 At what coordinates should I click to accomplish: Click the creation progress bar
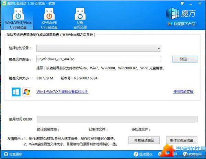(x=117, y=119)
